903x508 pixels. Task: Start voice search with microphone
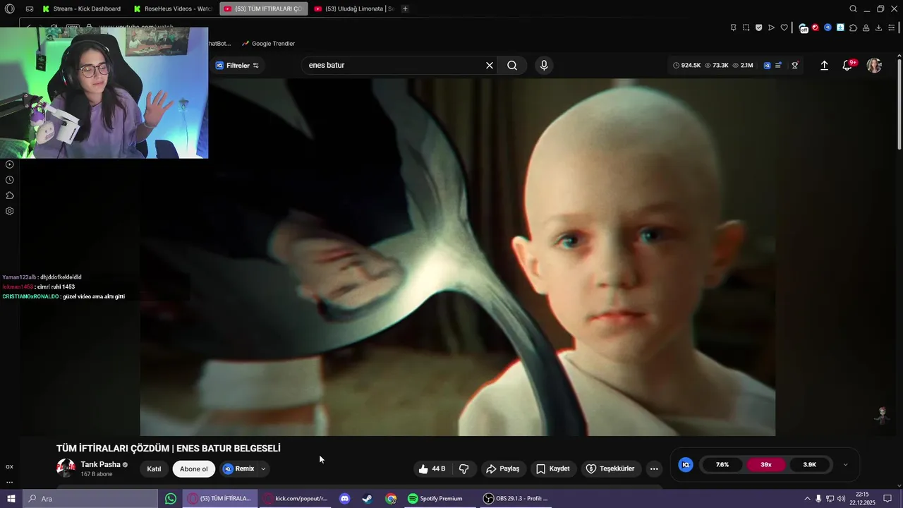[544, 65]
